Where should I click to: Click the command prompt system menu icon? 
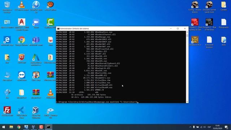tap(58, 29)
